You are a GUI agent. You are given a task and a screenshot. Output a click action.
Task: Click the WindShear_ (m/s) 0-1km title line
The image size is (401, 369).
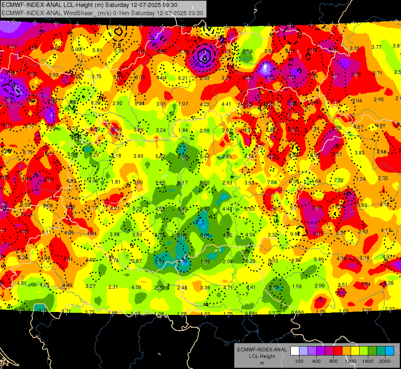pos(102,13)
